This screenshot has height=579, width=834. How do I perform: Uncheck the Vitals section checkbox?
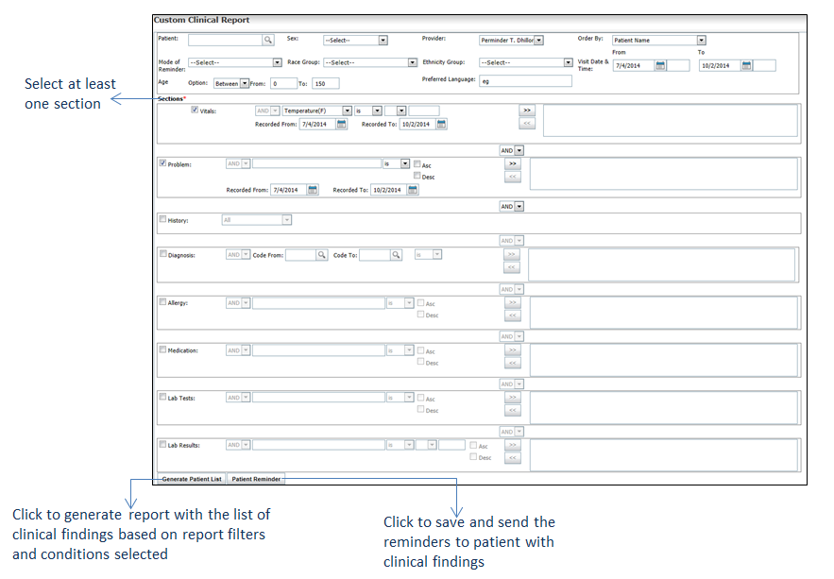click(x=195, y=111)
